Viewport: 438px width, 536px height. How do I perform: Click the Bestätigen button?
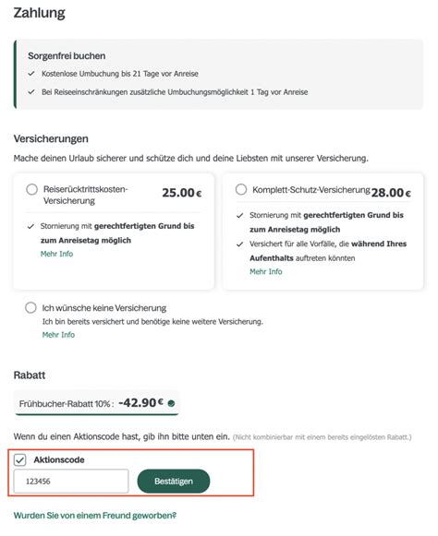(x=174, y=482)
